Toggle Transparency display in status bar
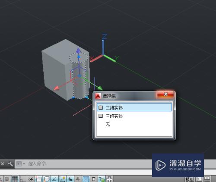This screenshot has height=182, width=216. pos(86,179)
